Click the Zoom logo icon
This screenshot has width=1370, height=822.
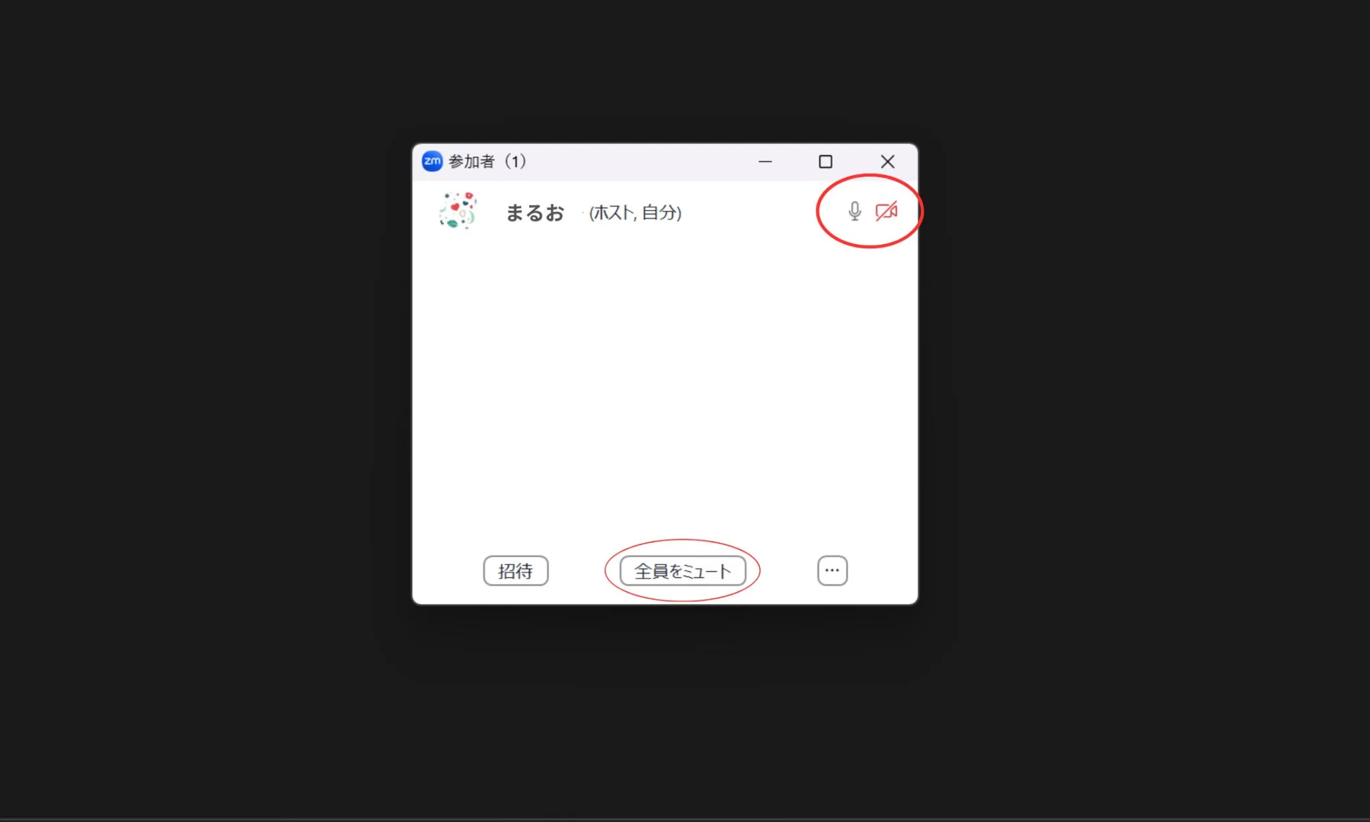(x=433, y=161)
